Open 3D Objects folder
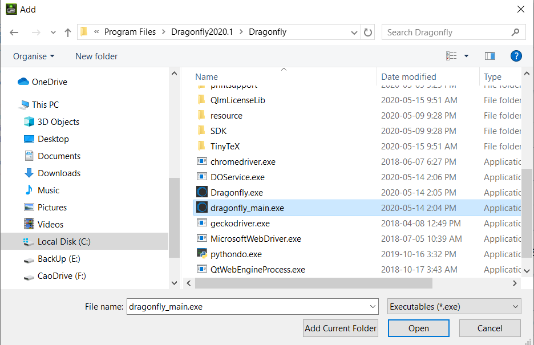The height and width of the screenshot is (345, 534). pos(52,122)
